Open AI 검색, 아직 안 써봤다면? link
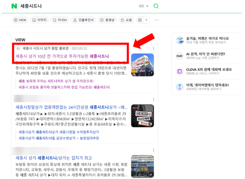 [205, 54]
